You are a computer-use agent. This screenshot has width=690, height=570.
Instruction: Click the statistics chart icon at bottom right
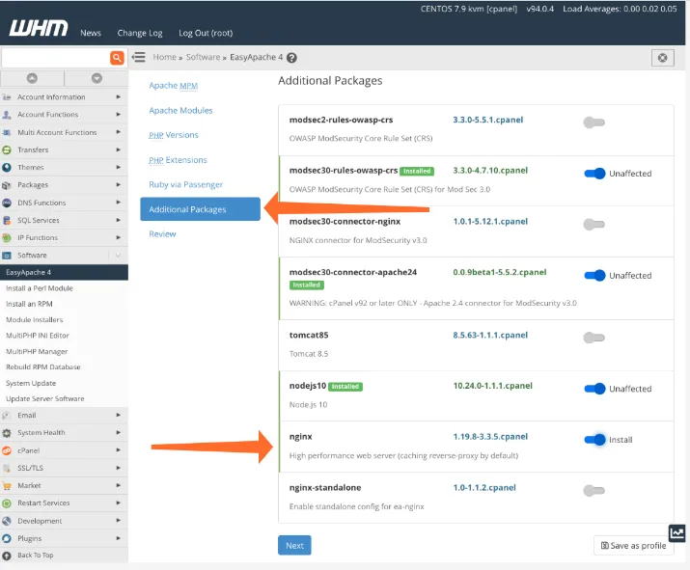coord(677,533)
